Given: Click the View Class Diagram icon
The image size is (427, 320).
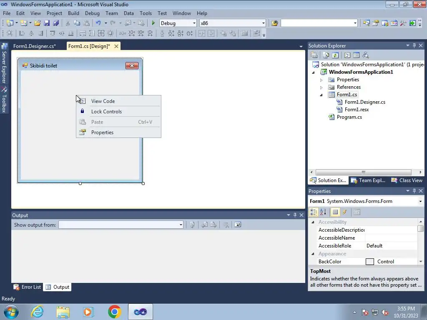Looking at the screenshot, I should (x=365, y=55).
